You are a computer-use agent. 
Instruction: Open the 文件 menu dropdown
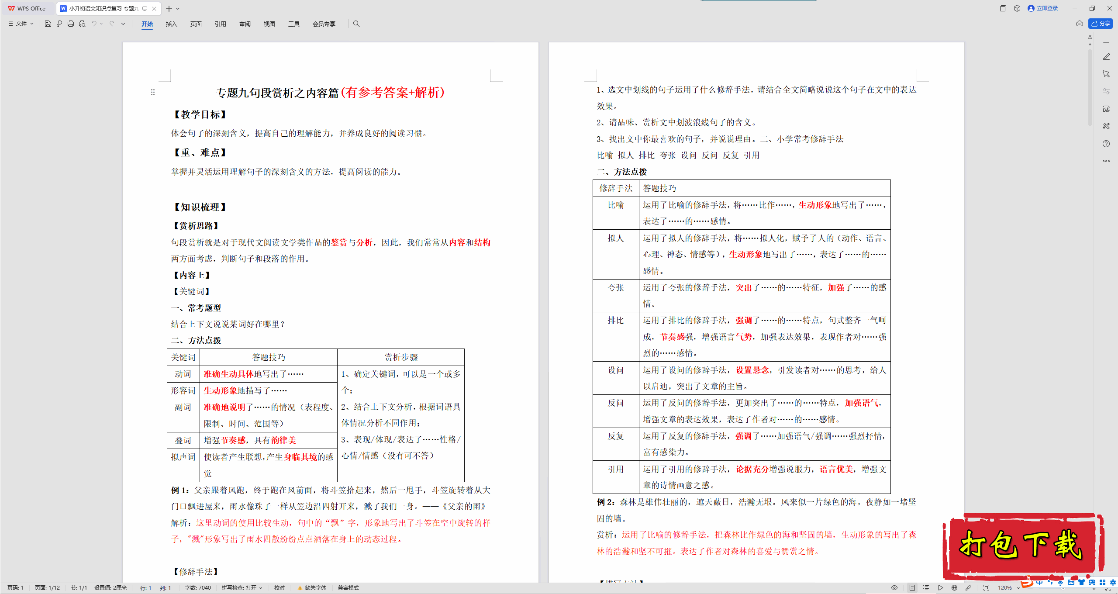coord(21,24)
